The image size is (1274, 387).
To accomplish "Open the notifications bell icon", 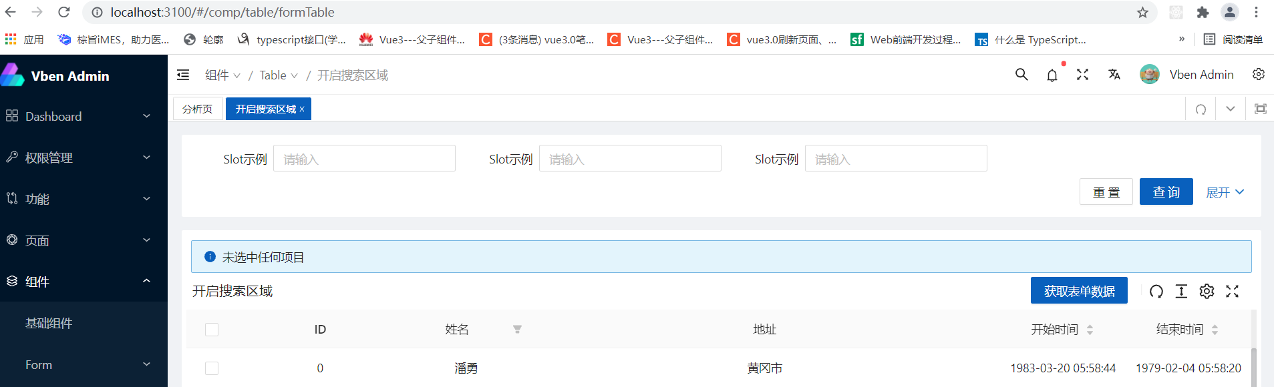I will [x=1052, y=75].
